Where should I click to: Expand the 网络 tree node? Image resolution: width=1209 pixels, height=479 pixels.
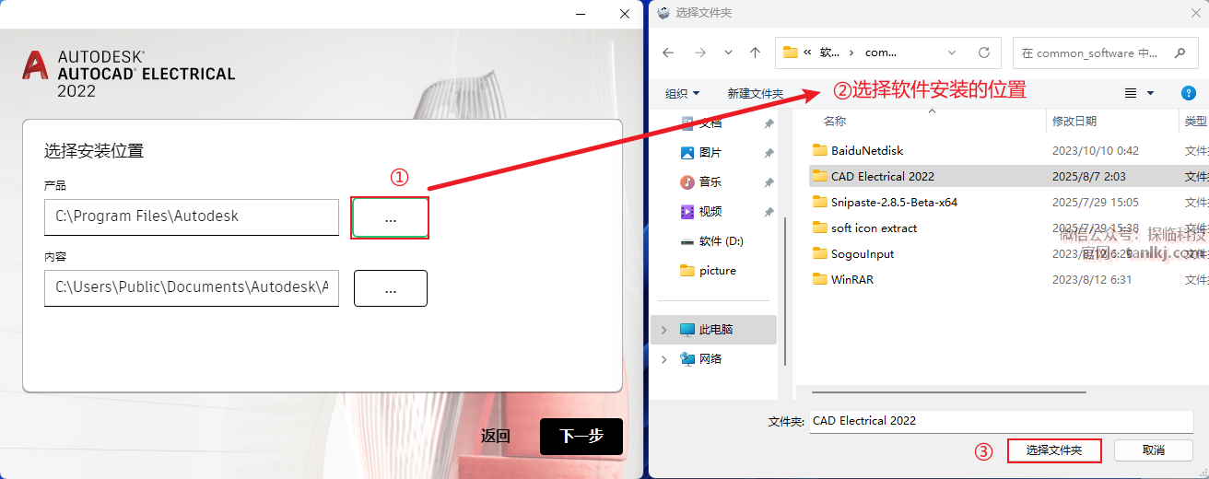pos(664,358)
